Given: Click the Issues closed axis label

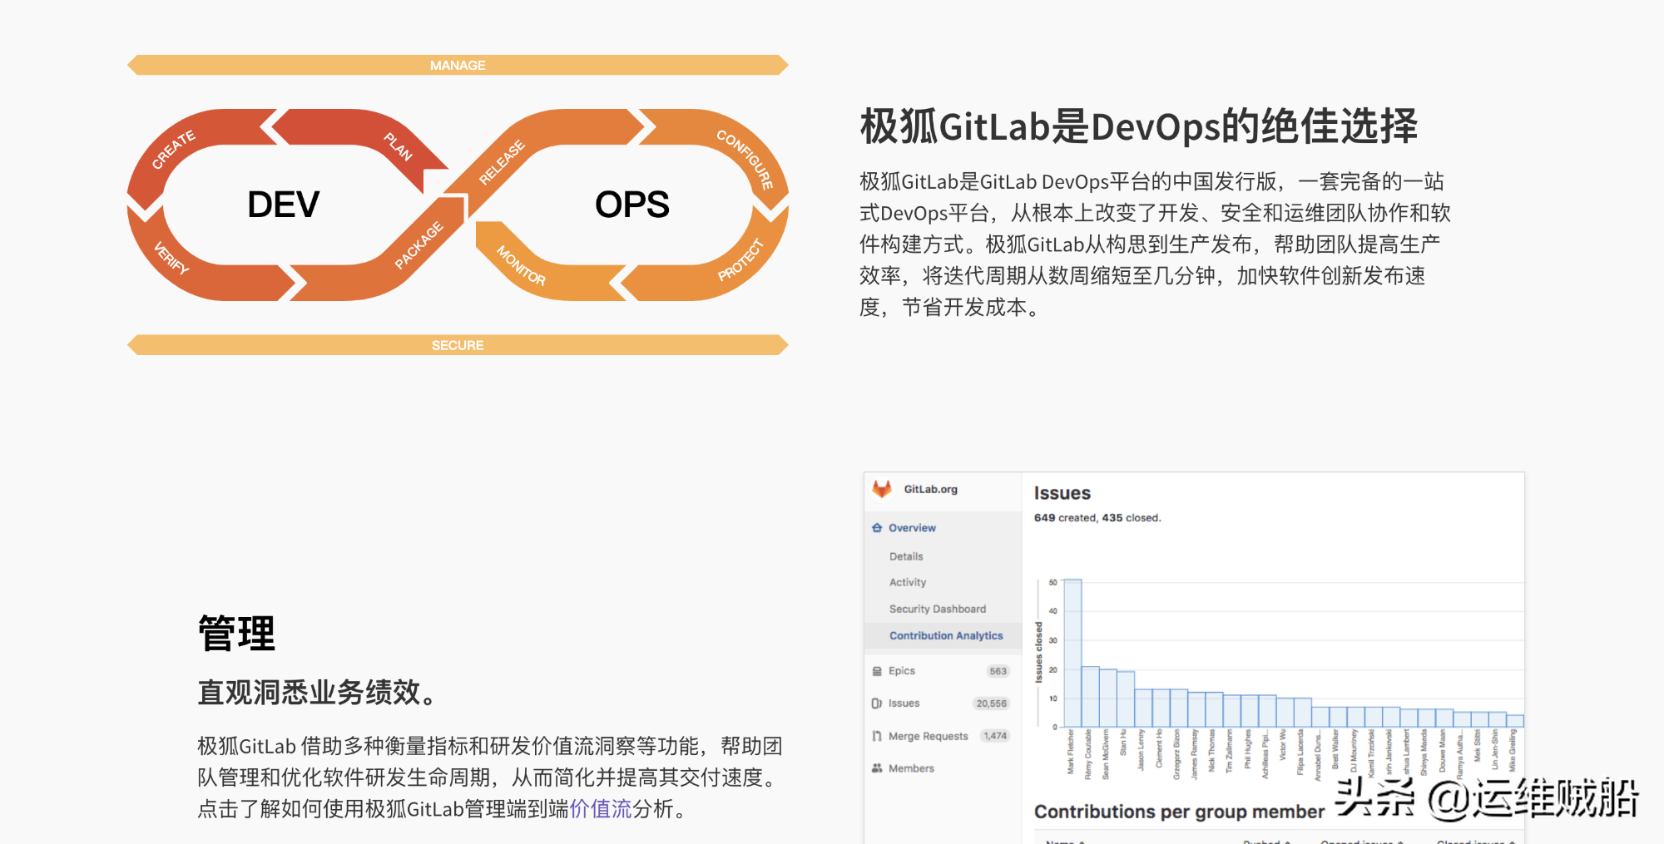Looking at the screenshot, I should point(1038,653).
